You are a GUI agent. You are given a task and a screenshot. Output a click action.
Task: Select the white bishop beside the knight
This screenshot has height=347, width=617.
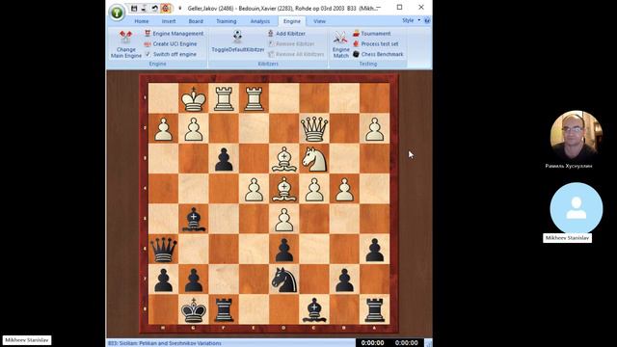point(284,159)
